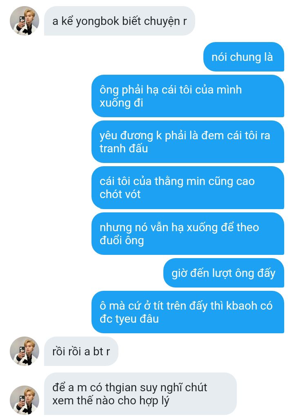Open sender avatar beside 'a kể yongbok' message
This screenshot has width=294, height=417.
24,21
